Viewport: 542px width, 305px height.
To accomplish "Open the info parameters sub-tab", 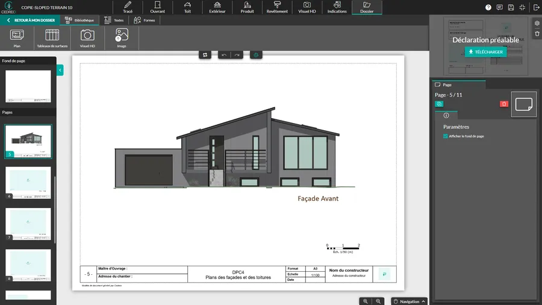I will pyautogui.click(x=446, y=116).
